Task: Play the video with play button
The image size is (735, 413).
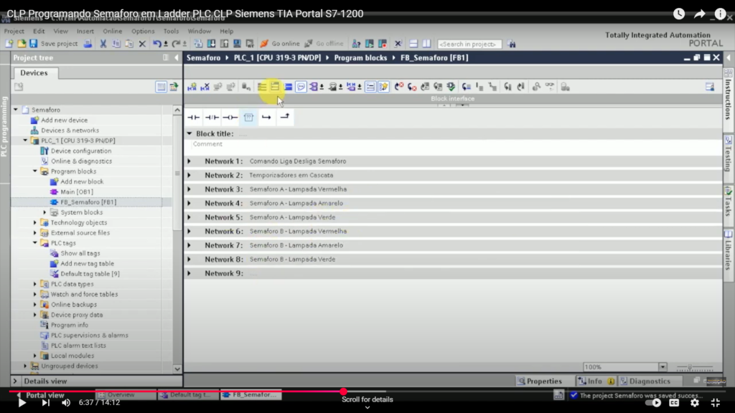Action: tap(22, 403)
